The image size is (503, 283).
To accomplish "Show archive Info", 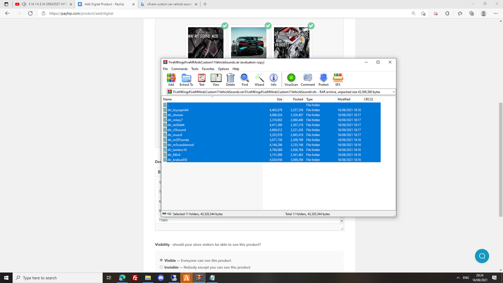I will [274, 80].
